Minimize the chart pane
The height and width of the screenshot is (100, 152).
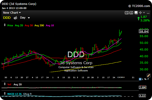[x=148, y=13]
